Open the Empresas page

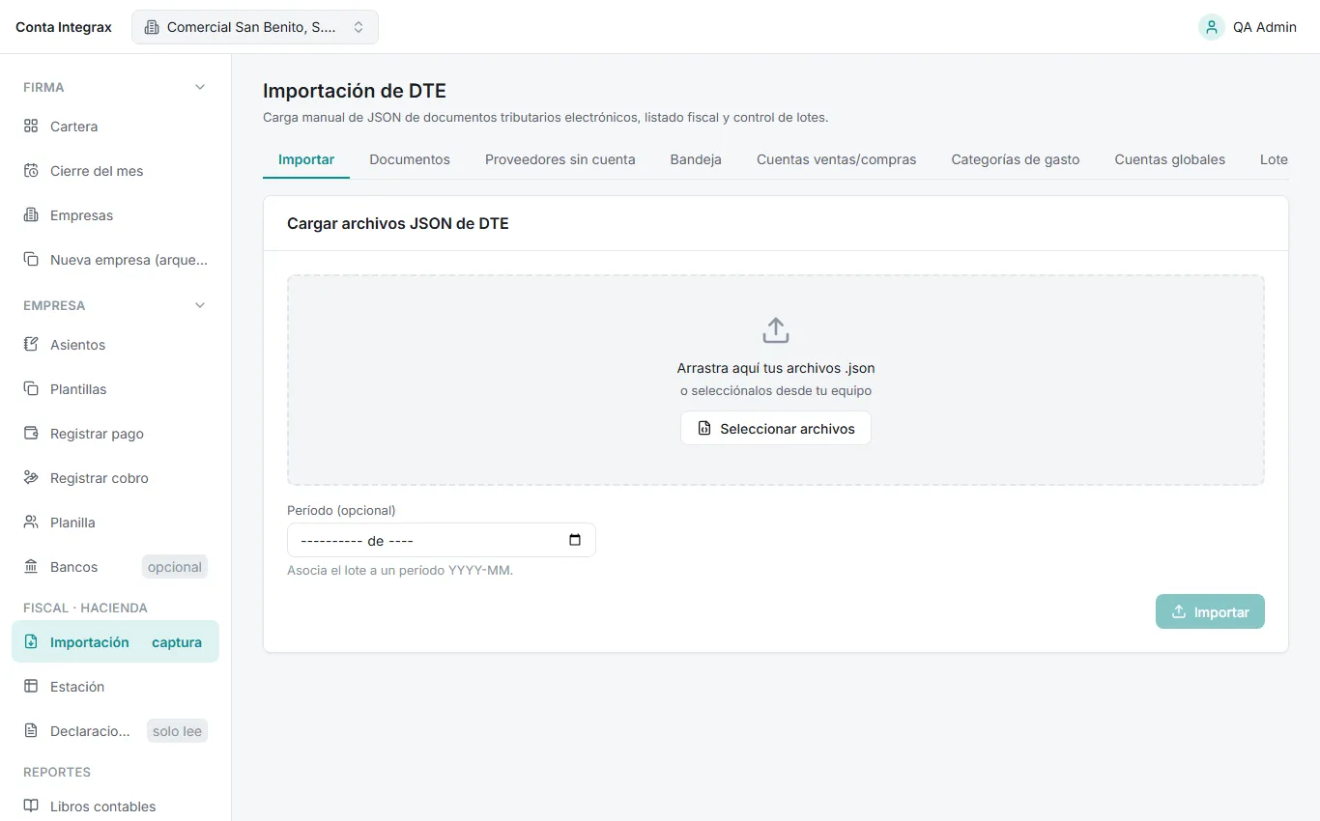(x=115, y=215)
